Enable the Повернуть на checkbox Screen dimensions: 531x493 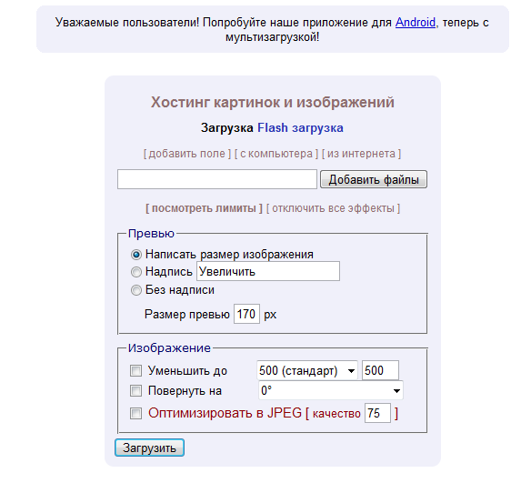[135, 391]
